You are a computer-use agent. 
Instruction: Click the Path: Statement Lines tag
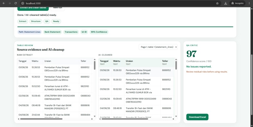(x=30, y=32)
